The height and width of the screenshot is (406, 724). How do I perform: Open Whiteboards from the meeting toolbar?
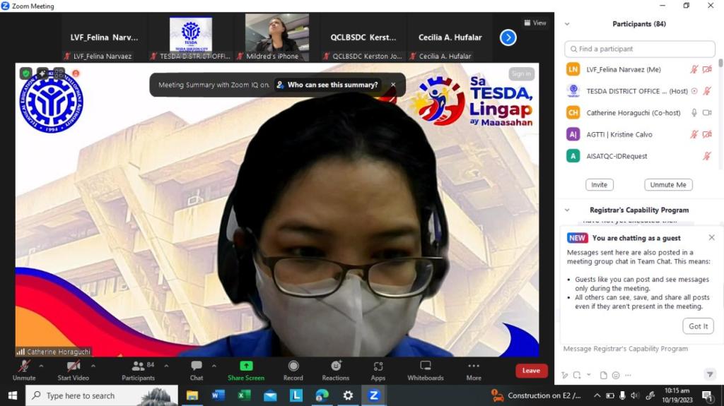[x=425, y=366]
